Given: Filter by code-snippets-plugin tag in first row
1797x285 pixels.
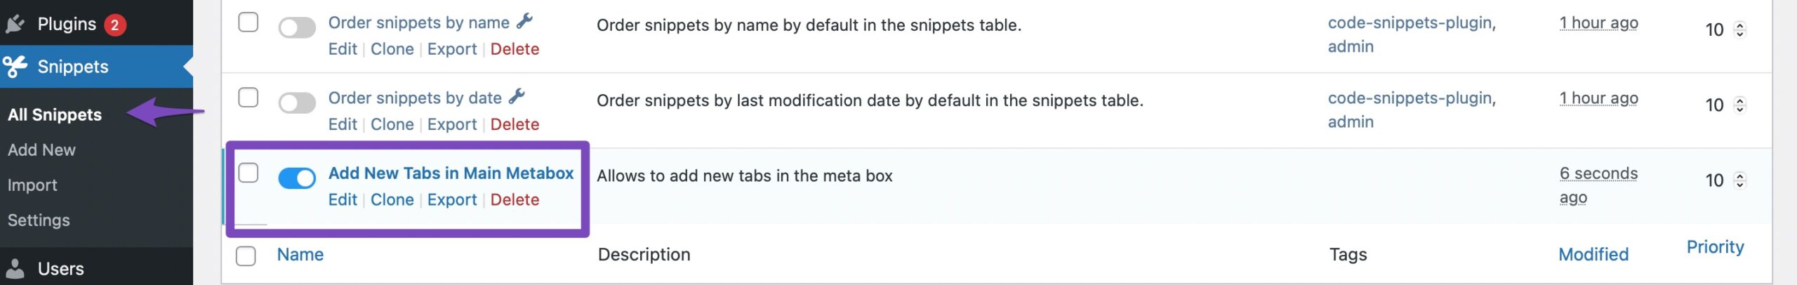Looking at the screenshot, I should [x=1411, y=23].
